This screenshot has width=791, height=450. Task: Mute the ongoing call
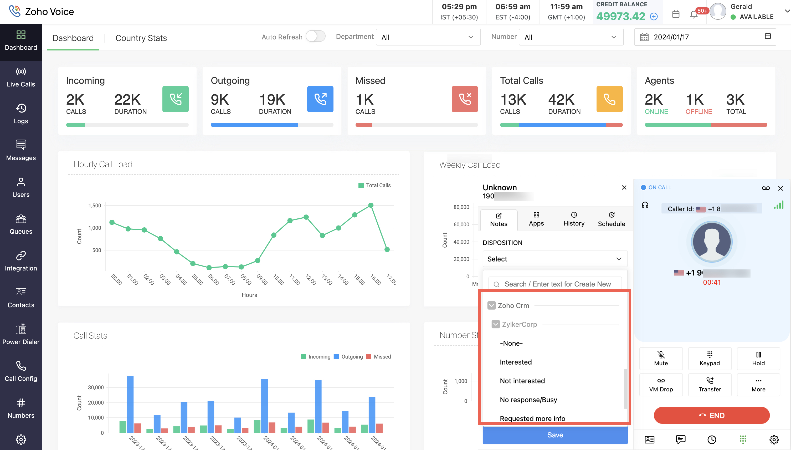pos(661,358)
